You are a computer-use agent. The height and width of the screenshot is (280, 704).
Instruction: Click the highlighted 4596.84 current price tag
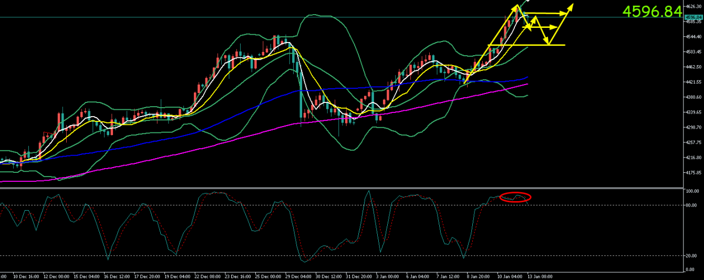(x=693, y=17)
